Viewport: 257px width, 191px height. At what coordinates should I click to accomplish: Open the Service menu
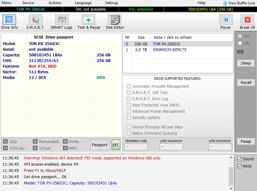[28, 3]
